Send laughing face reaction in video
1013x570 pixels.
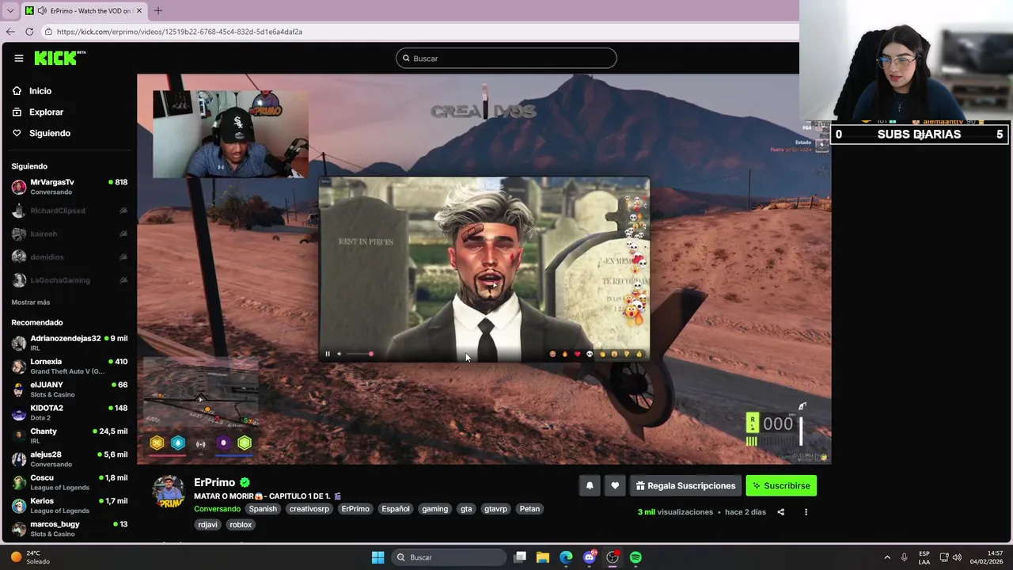coord(552,354)
